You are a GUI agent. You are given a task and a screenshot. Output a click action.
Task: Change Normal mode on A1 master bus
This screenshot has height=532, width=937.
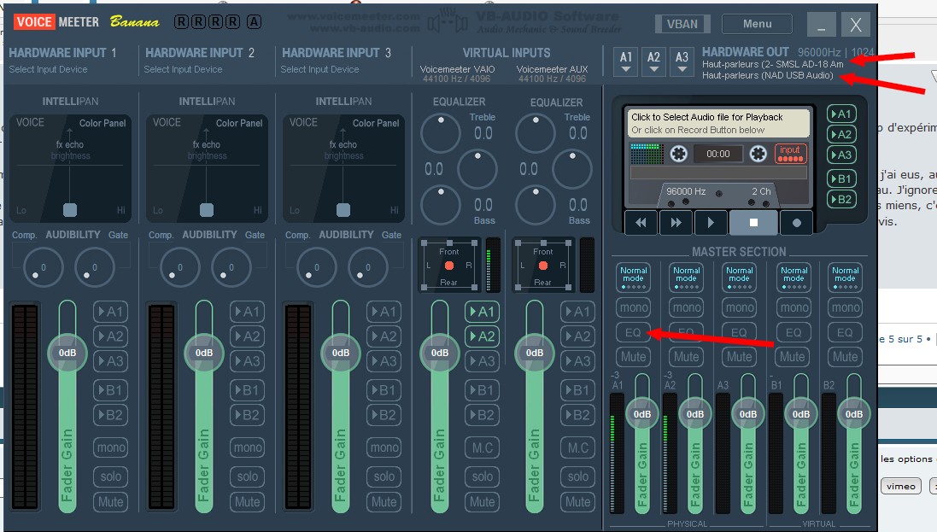(x=634, y=278)
